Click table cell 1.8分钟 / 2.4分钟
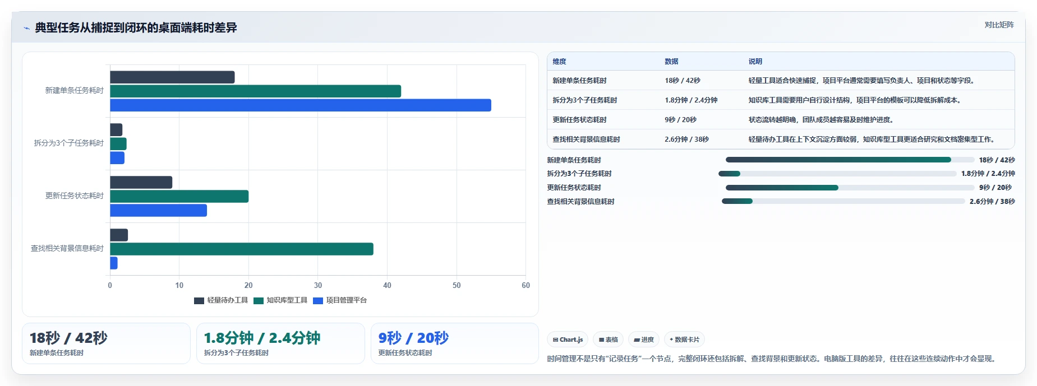The image size is (1037, 386). [691, 100]
